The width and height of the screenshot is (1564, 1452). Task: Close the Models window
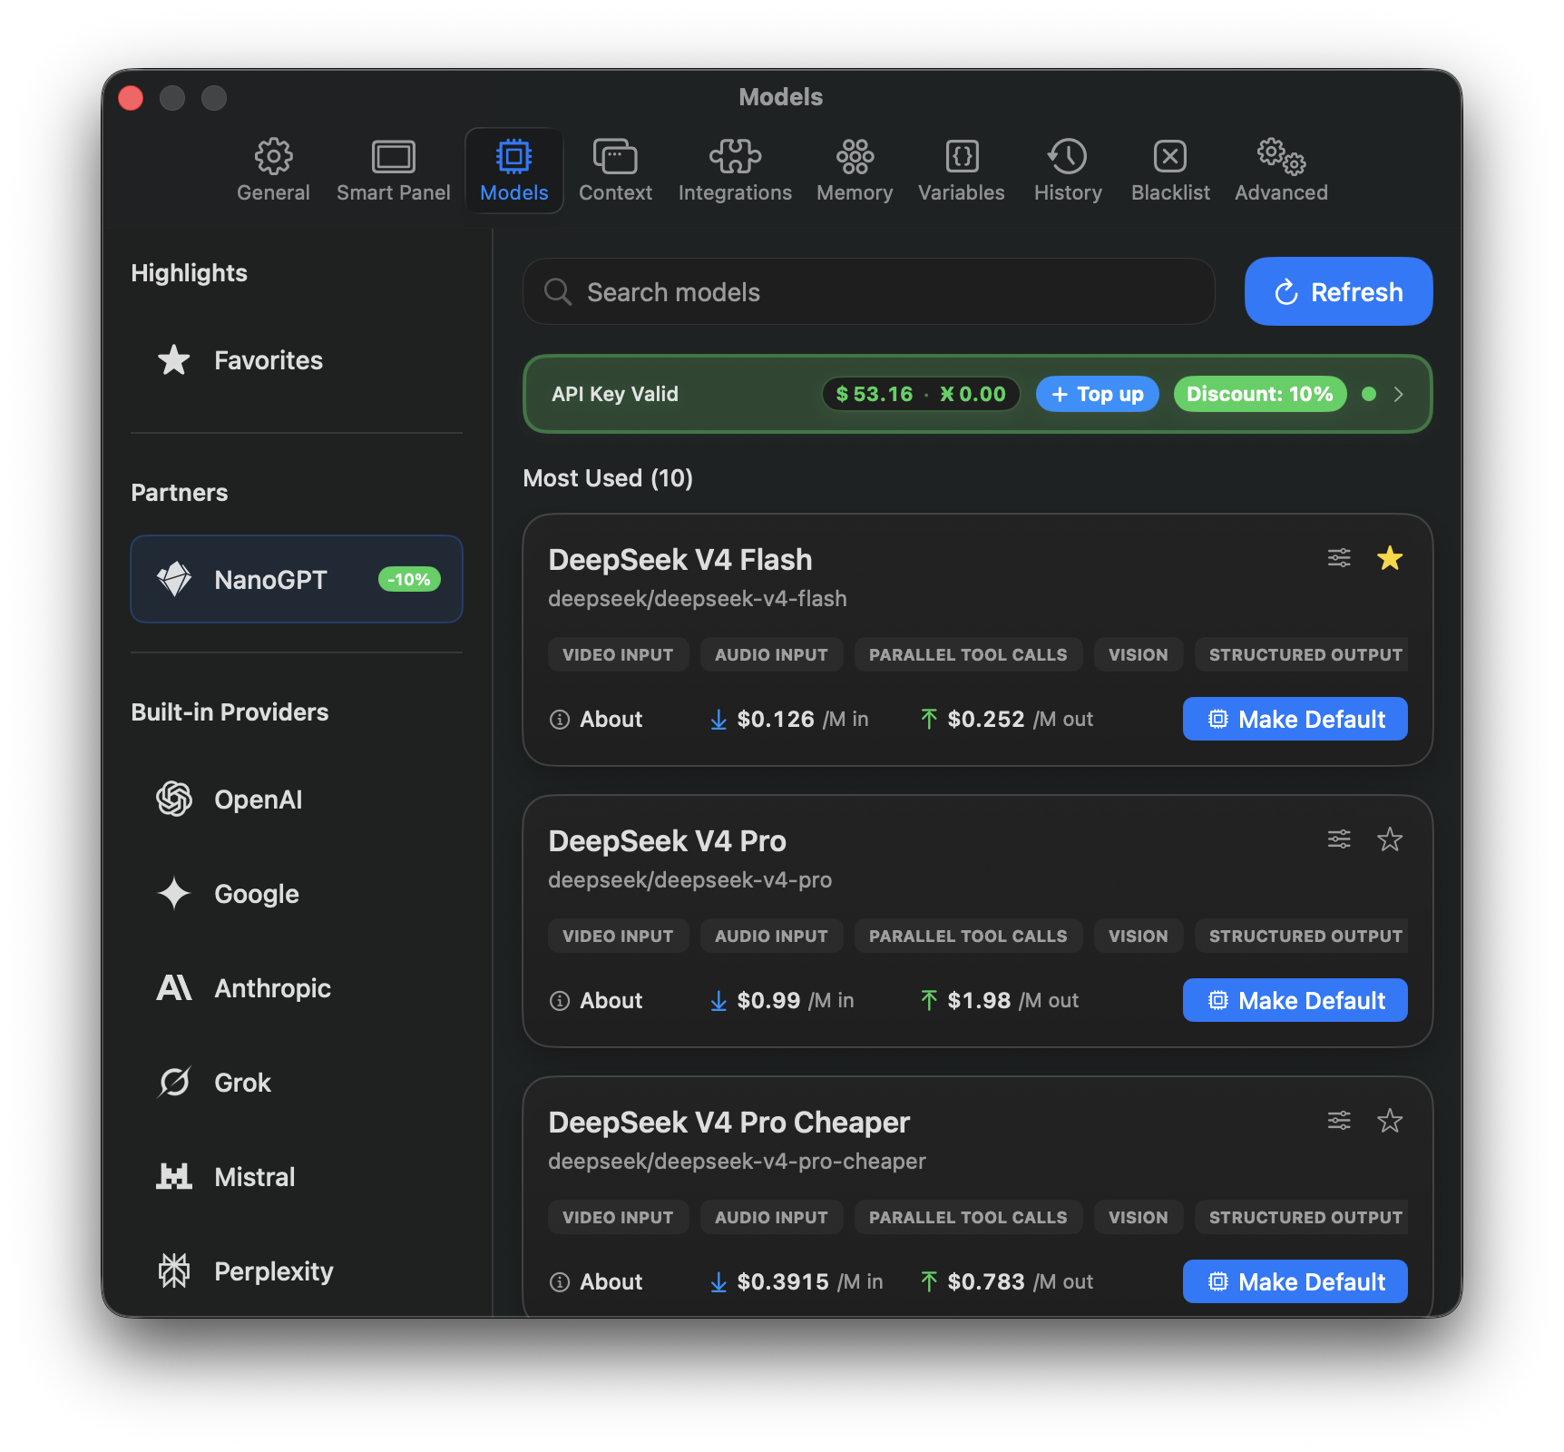pos(131,97)
